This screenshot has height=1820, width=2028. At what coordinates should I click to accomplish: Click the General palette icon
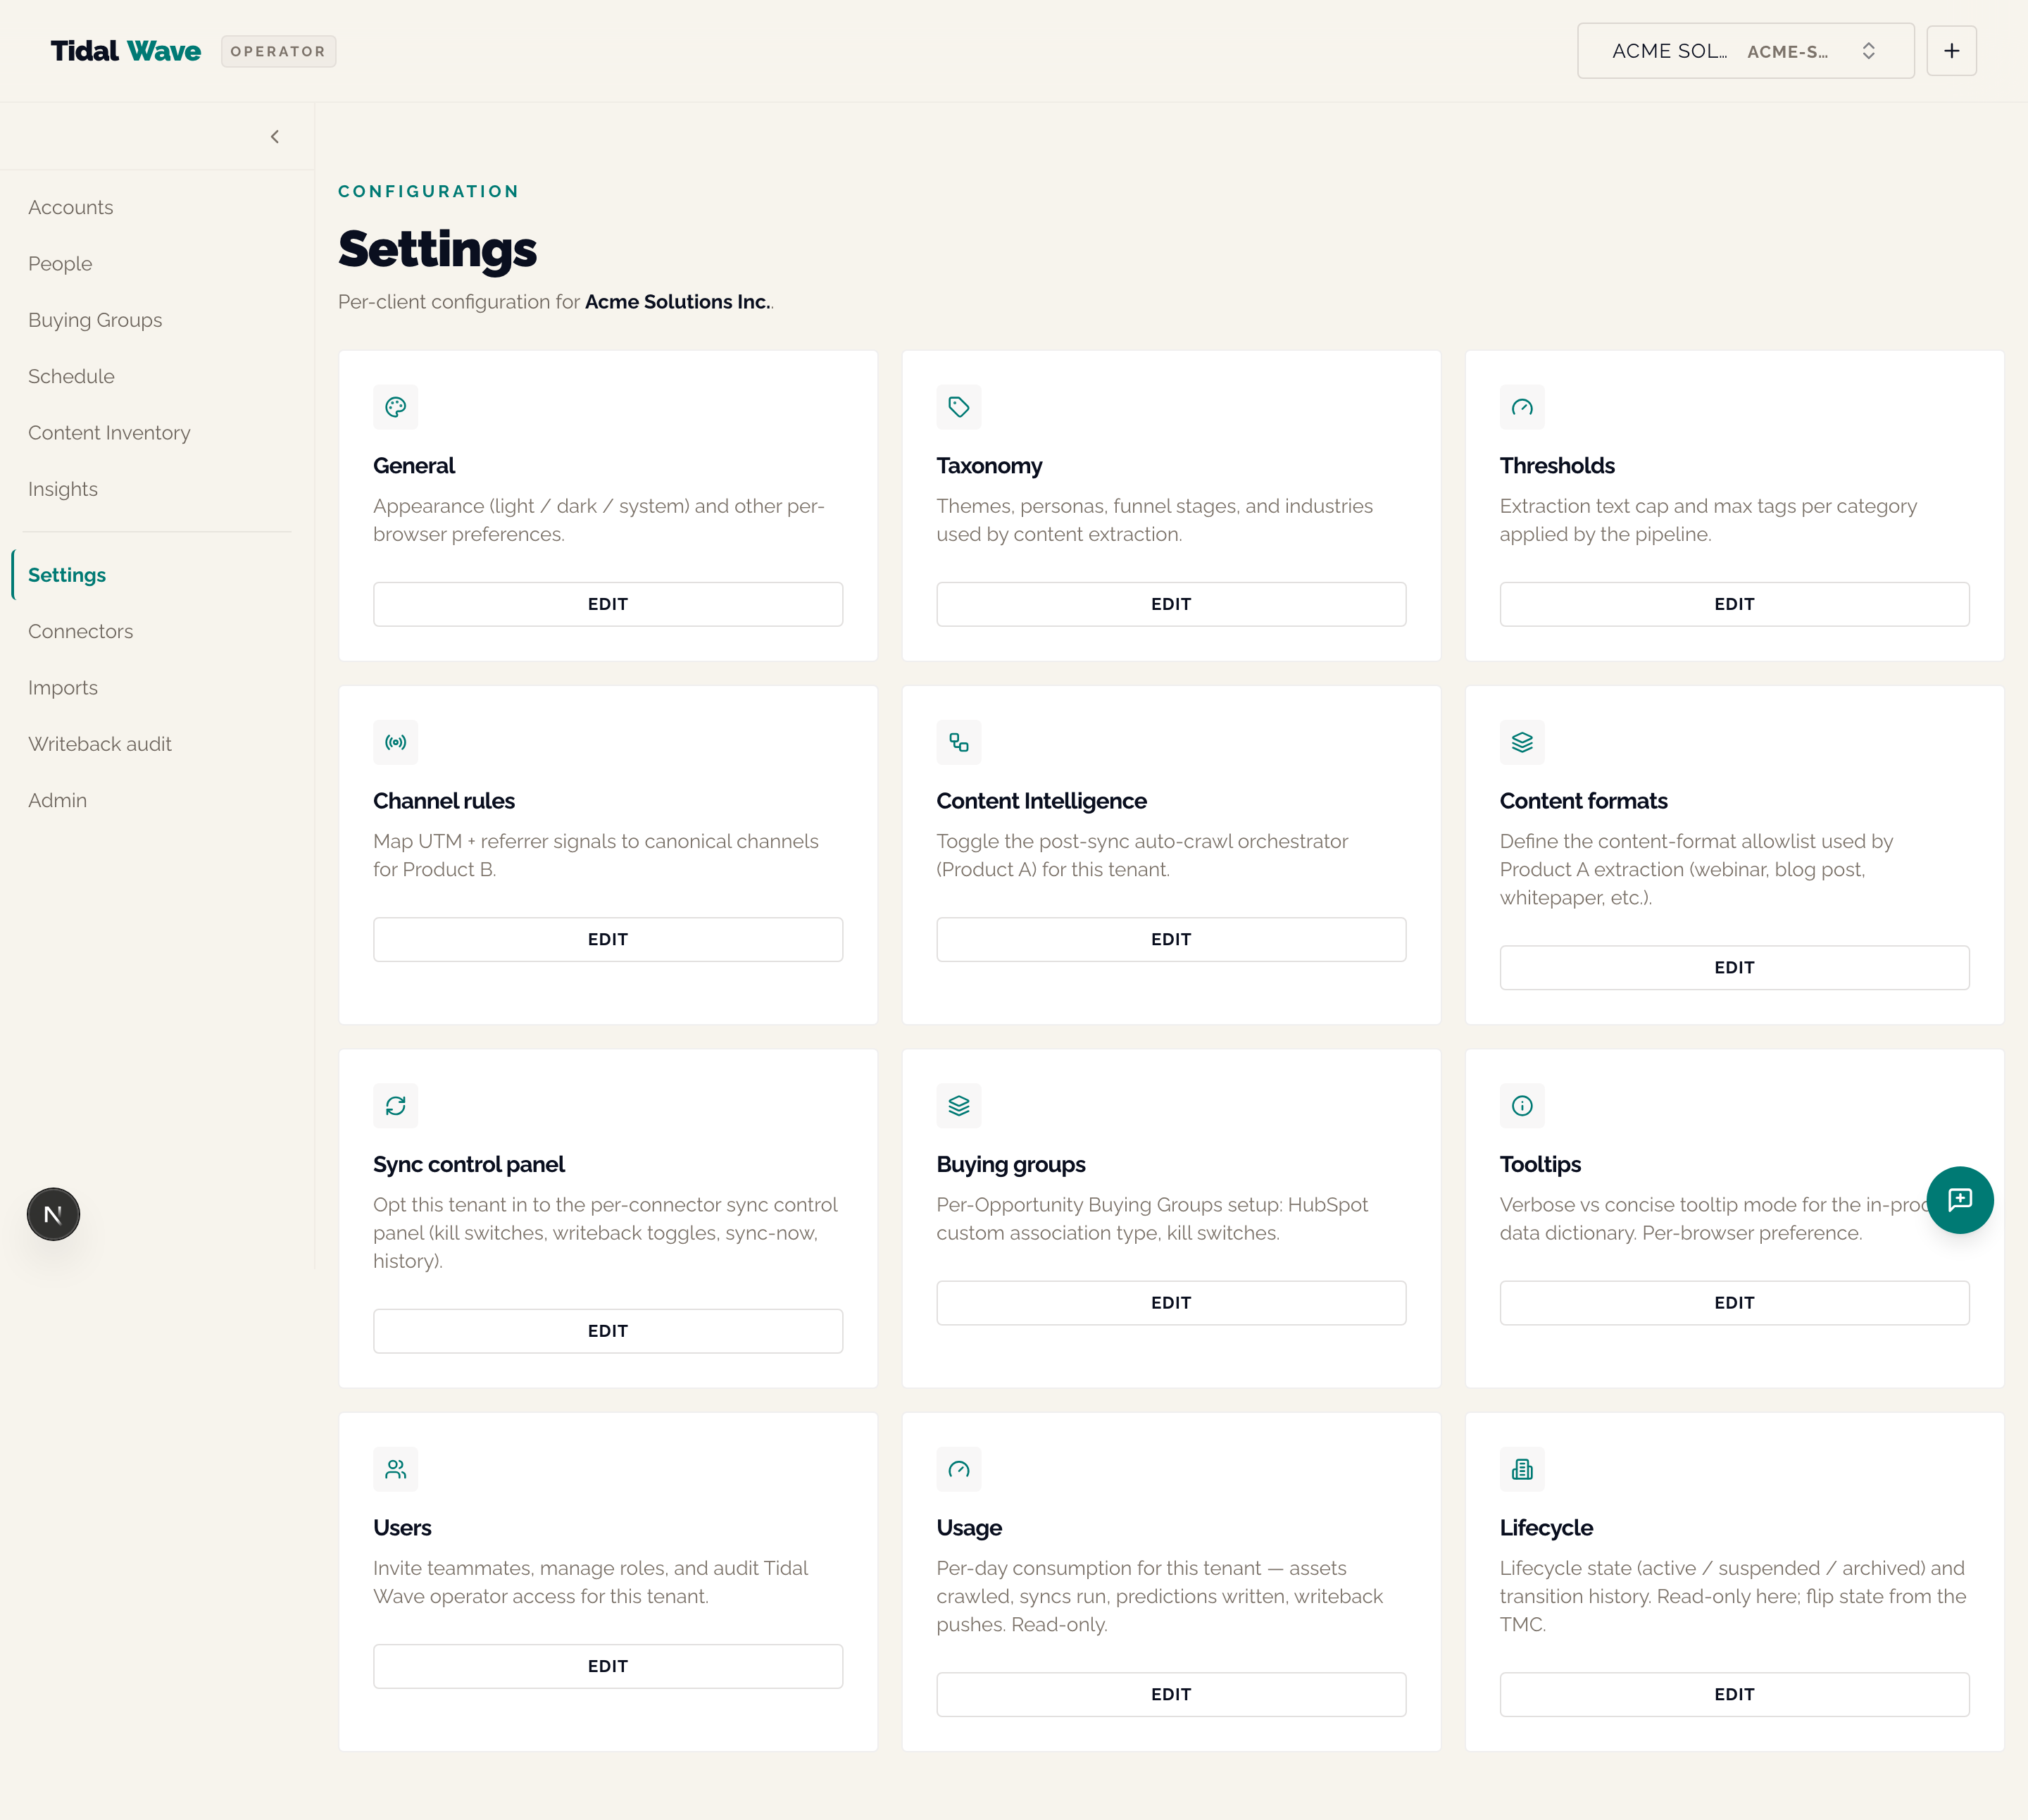tap(396, 407)
